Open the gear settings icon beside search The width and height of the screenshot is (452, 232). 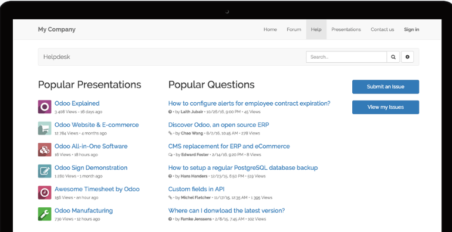pyautogui.click(x=407, y=57)
